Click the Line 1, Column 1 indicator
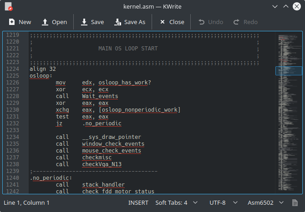The height and width of the screenshot is (212, 305). pos(26,202)
